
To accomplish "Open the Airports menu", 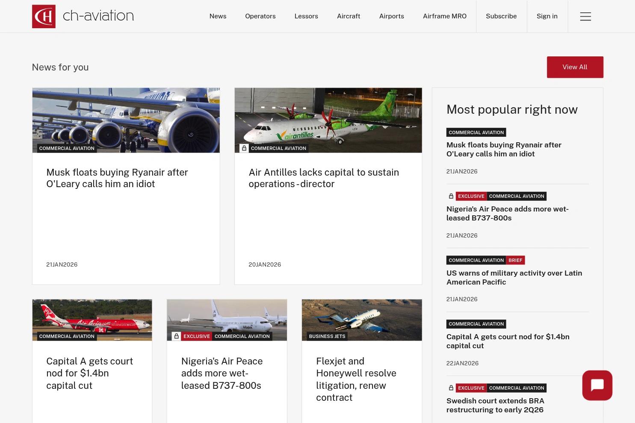I will click(392, 16).
